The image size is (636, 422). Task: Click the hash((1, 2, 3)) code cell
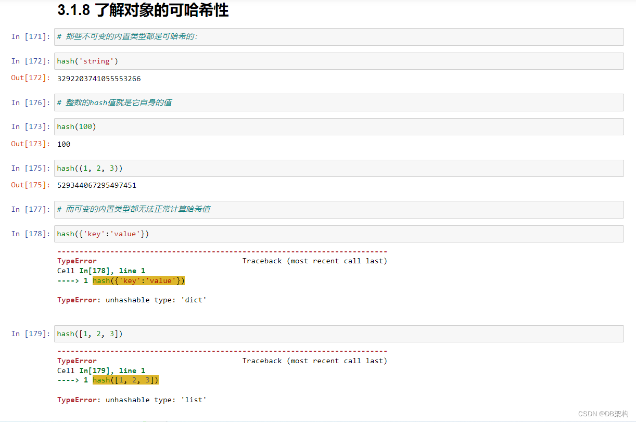coord(339,168)
